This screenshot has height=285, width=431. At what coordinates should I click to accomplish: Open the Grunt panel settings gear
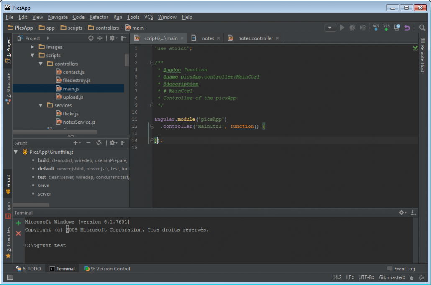(x=111, y=143)
